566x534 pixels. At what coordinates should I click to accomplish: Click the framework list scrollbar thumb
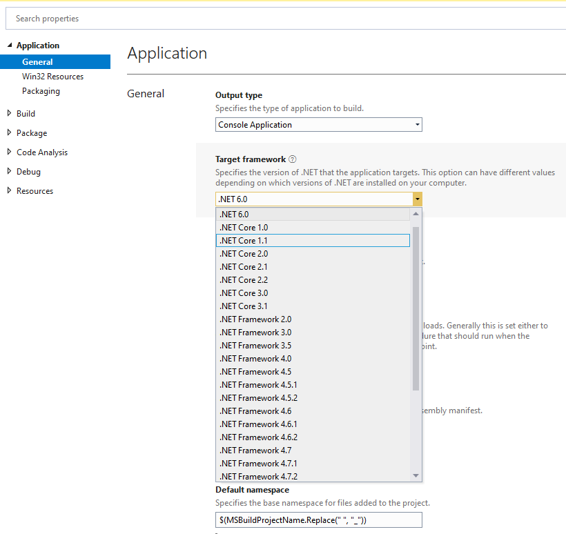pos(416,308)
